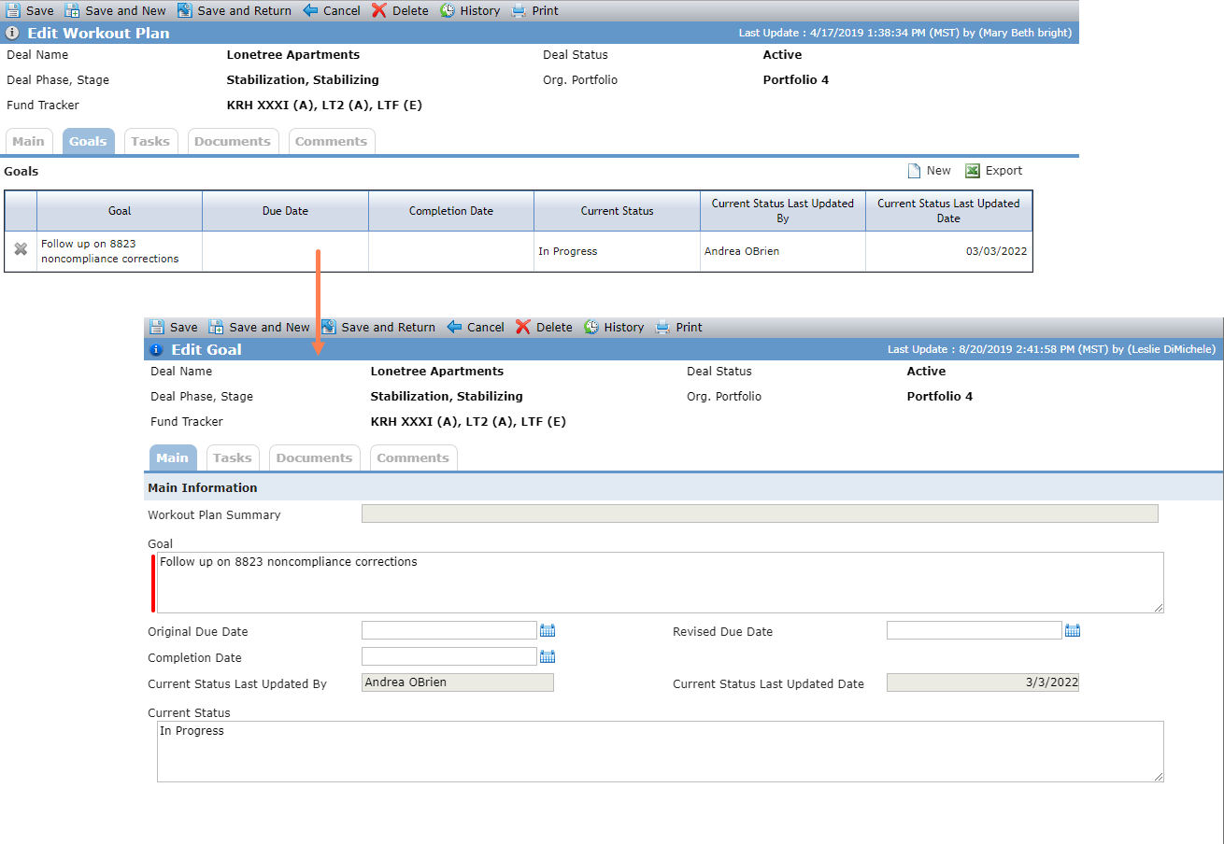The image size is (1224, 844).
Task: Create New goal via page icon
Action: [915, 171]
